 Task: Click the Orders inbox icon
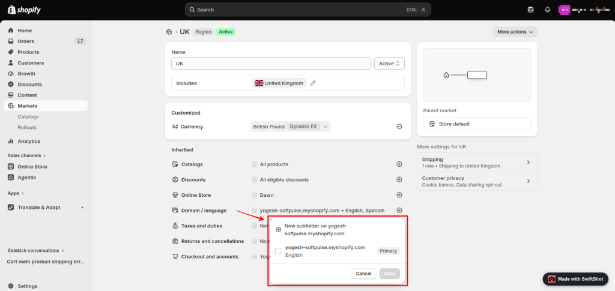click(x=11, y=41)
